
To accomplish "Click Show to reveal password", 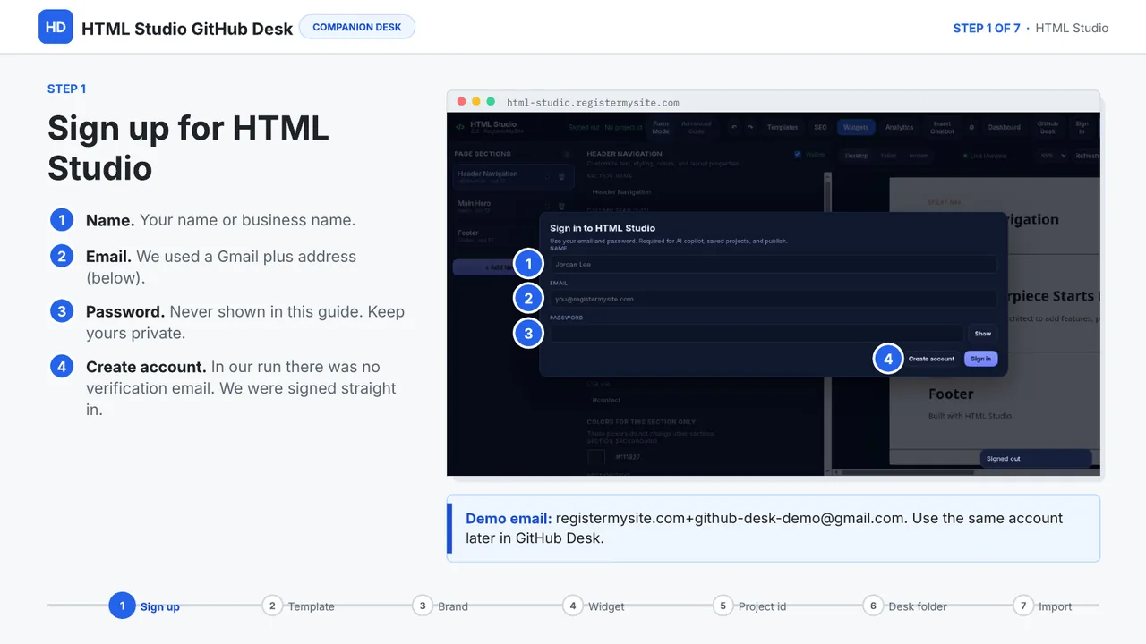I will pyautogui.click(x=982, y=334).
